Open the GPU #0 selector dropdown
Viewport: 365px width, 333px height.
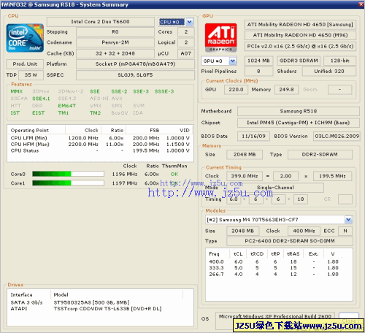233,61
